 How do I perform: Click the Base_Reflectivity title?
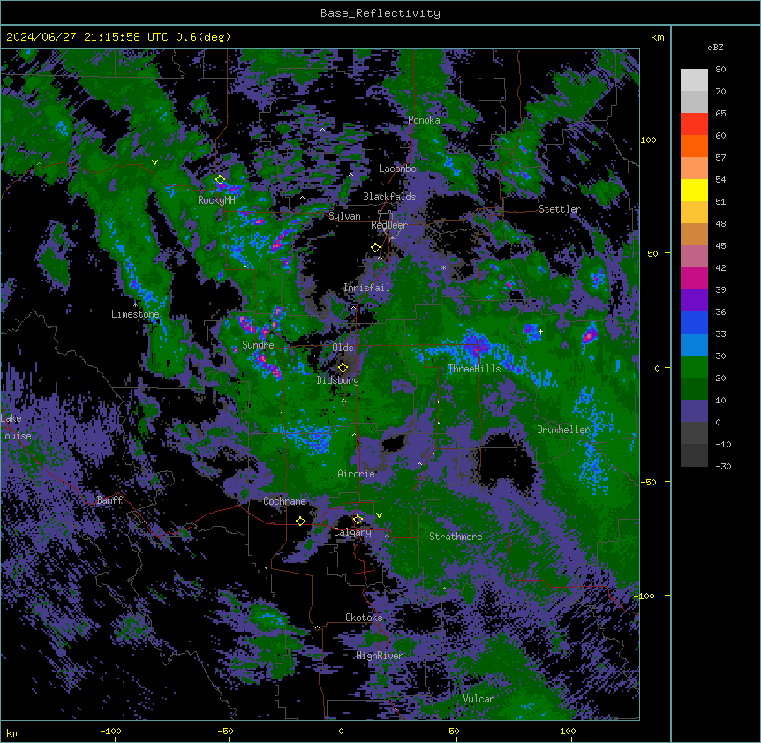(380, 13)
